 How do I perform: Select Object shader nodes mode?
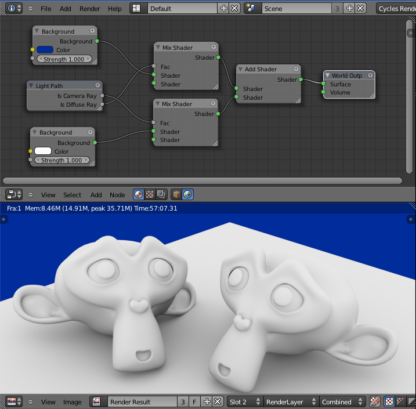(x=176, y=194)
